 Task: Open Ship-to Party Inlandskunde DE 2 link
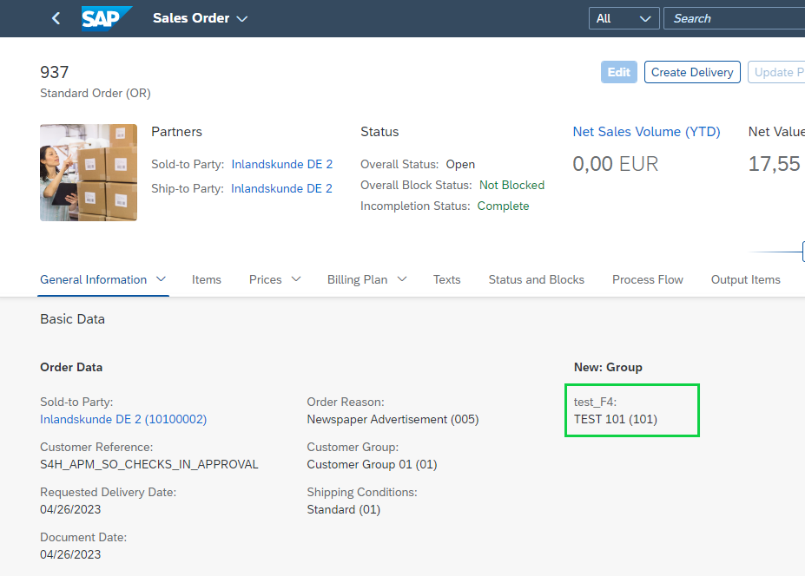[281, 188]
